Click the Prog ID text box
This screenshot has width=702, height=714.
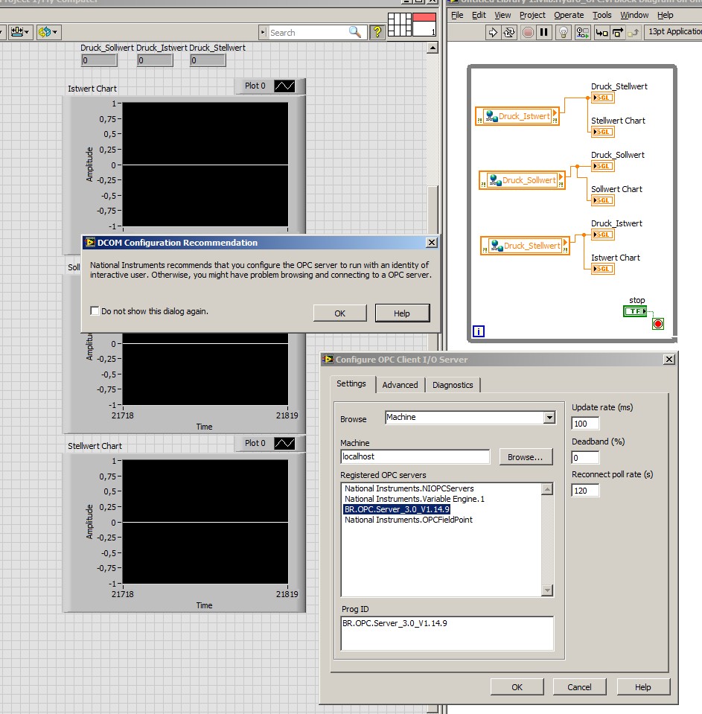click(447, 634)
